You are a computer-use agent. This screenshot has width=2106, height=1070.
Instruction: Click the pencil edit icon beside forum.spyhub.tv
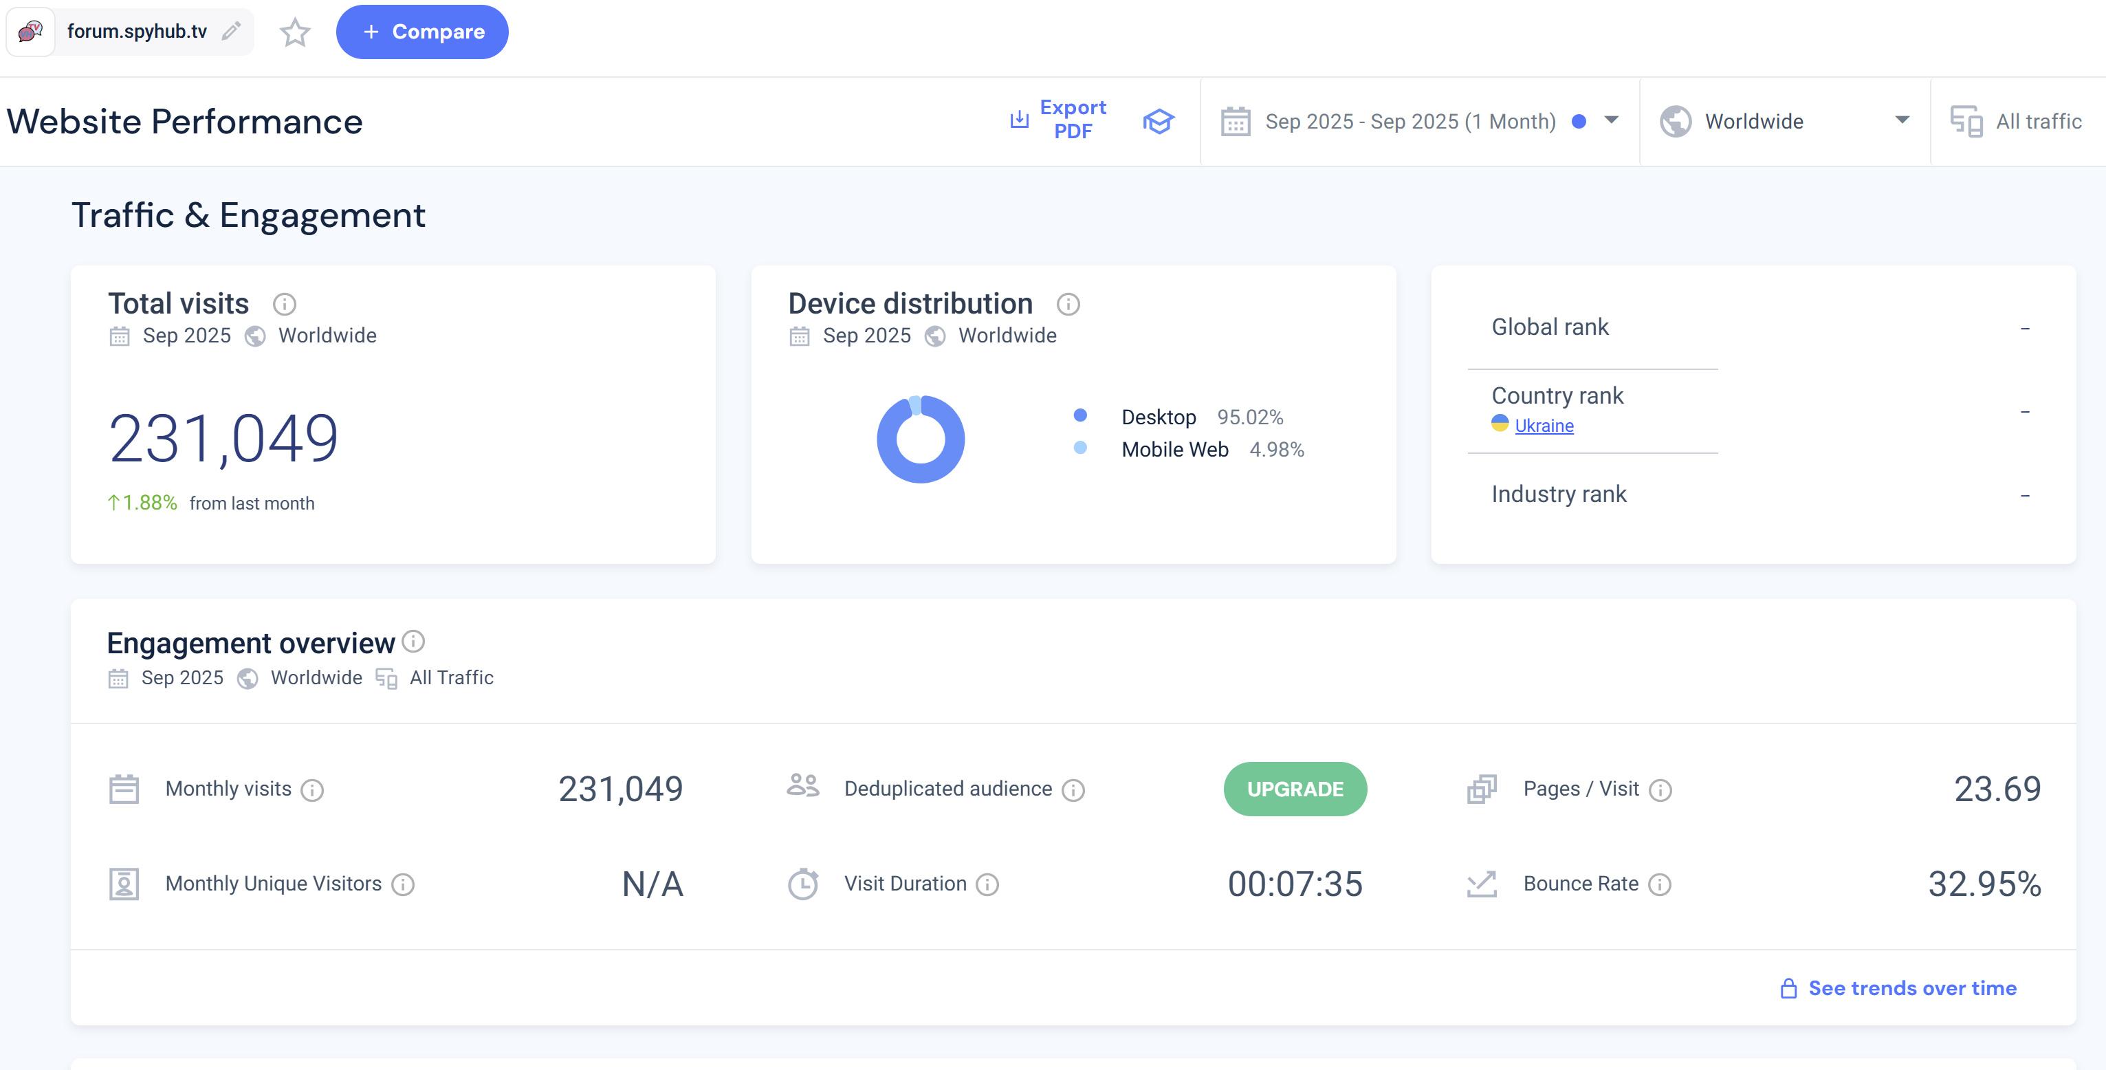click(232, 31)
